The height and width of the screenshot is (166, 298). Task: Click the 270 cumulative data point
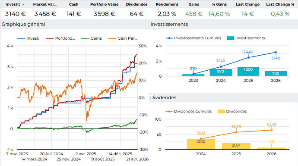tap(193, 74)
